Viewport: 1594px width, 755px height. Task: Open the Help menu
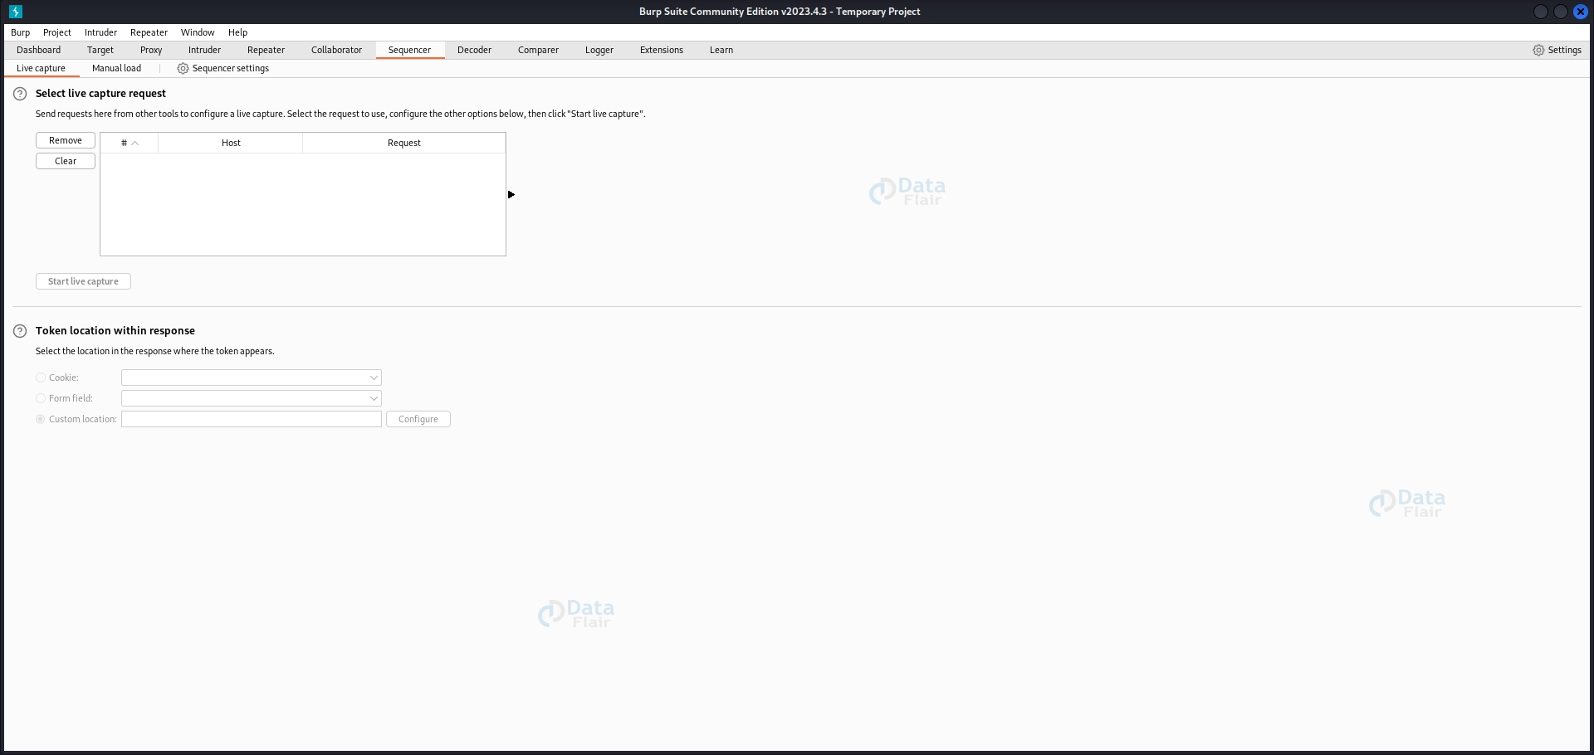(238, 32)
